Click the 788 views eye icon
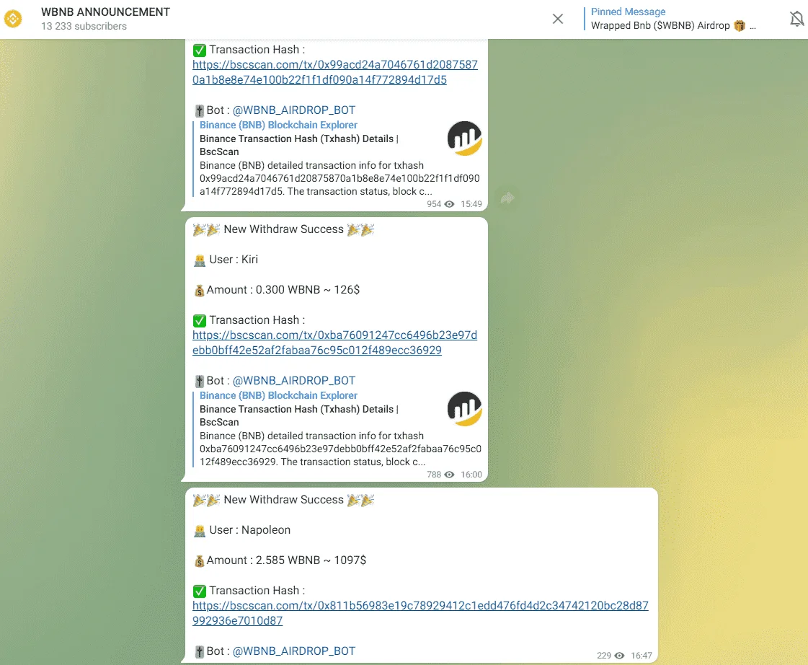 [449, 475]
